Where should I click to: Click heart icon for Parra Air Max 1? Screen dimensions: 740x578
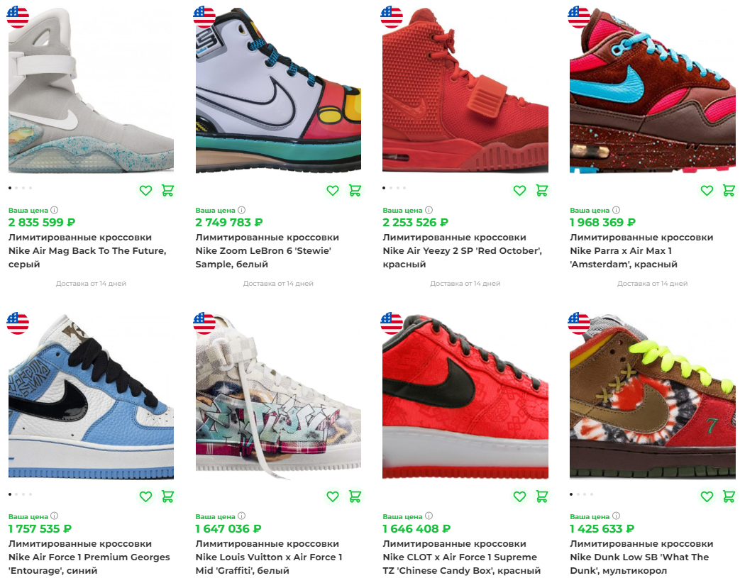point(707,191)
